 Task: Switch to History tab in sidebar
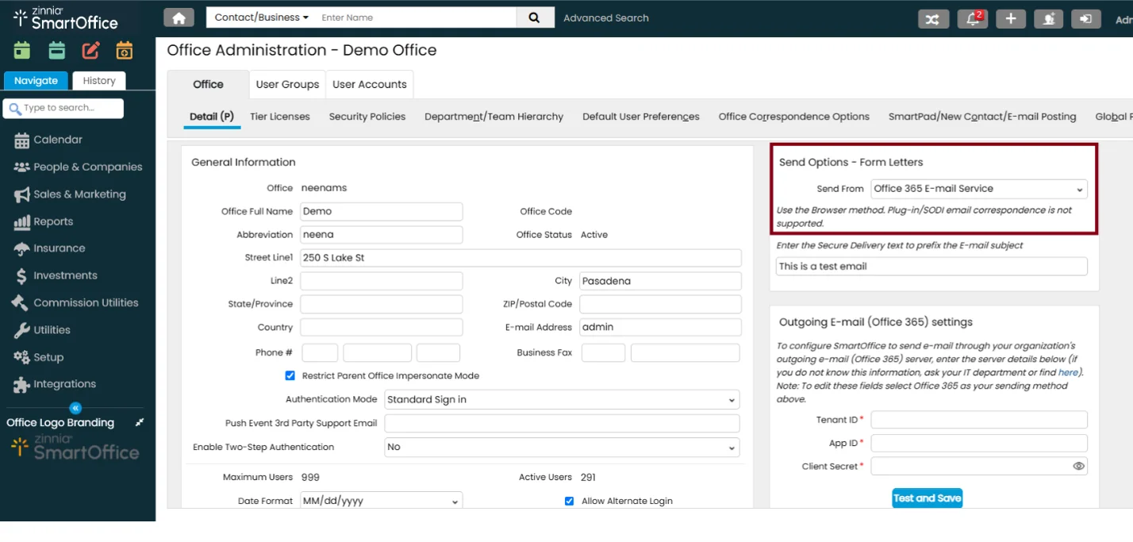(x=99, y=81)
